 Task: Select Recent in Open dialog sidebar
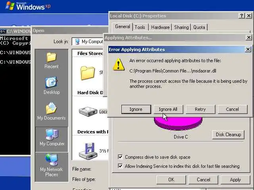pos(52,61)
